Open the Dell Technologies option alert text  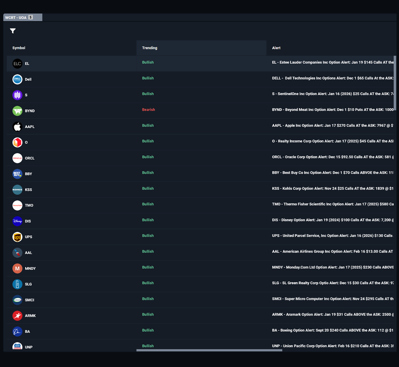tap(333, 78)
